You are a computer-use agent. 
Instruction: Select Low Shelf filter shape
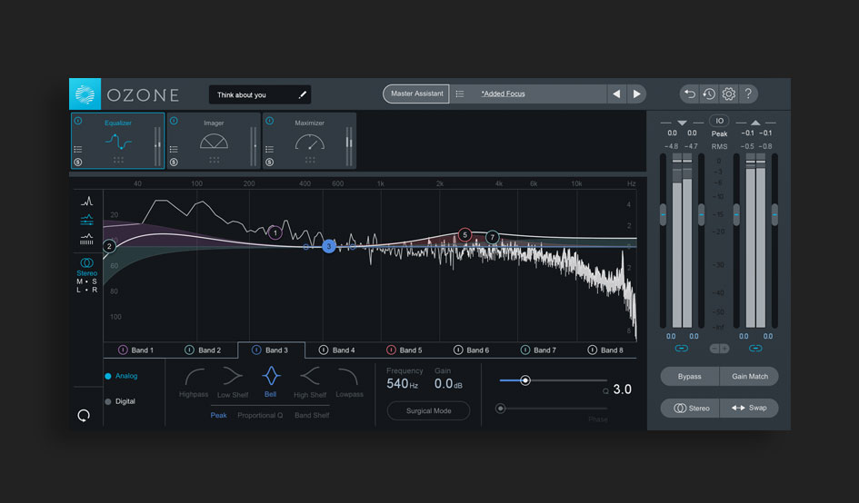pos(233,382)
